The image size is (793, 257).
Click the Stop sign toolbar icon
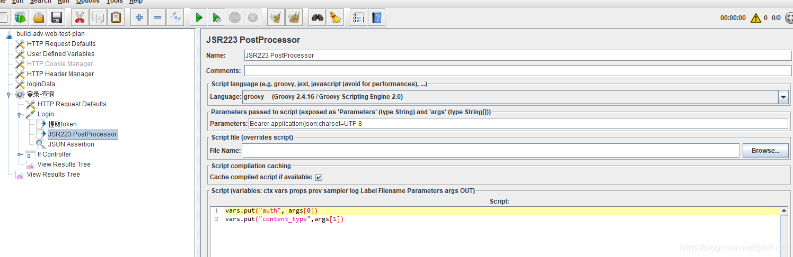[x=235, y=17]
